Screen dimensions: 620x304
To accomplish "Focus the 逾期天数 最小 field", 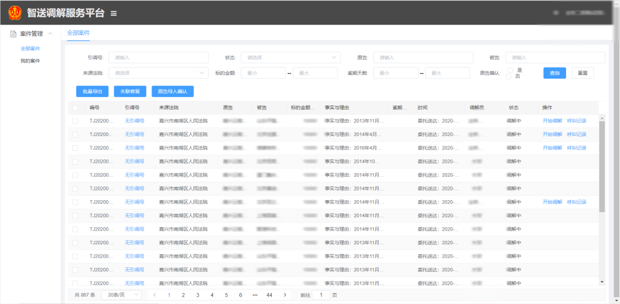I will point(396,73).
